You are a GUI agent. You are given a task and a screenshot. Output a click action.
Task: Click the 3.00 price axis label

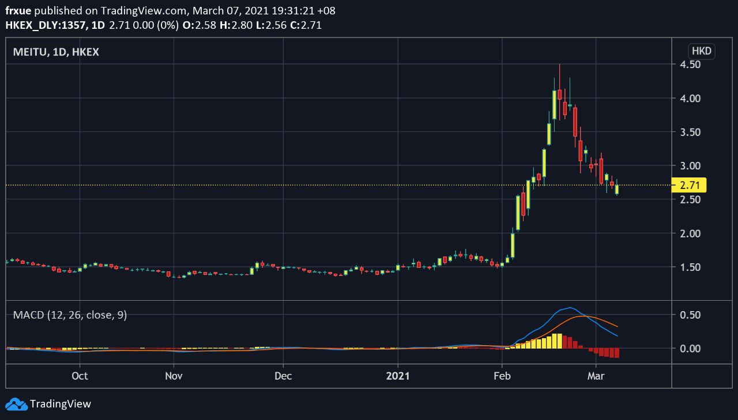[x=690, y=166]
